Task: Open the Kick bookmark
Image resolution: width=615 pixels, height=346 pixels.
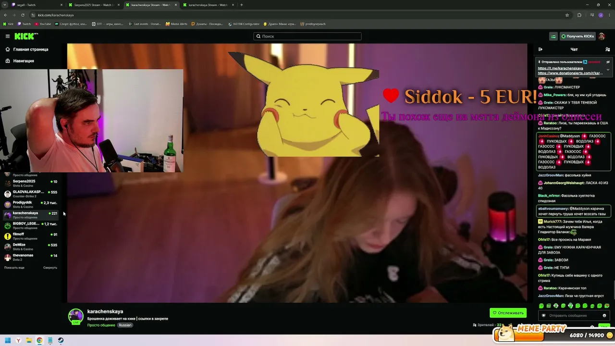Action: [x=8, y=24]
